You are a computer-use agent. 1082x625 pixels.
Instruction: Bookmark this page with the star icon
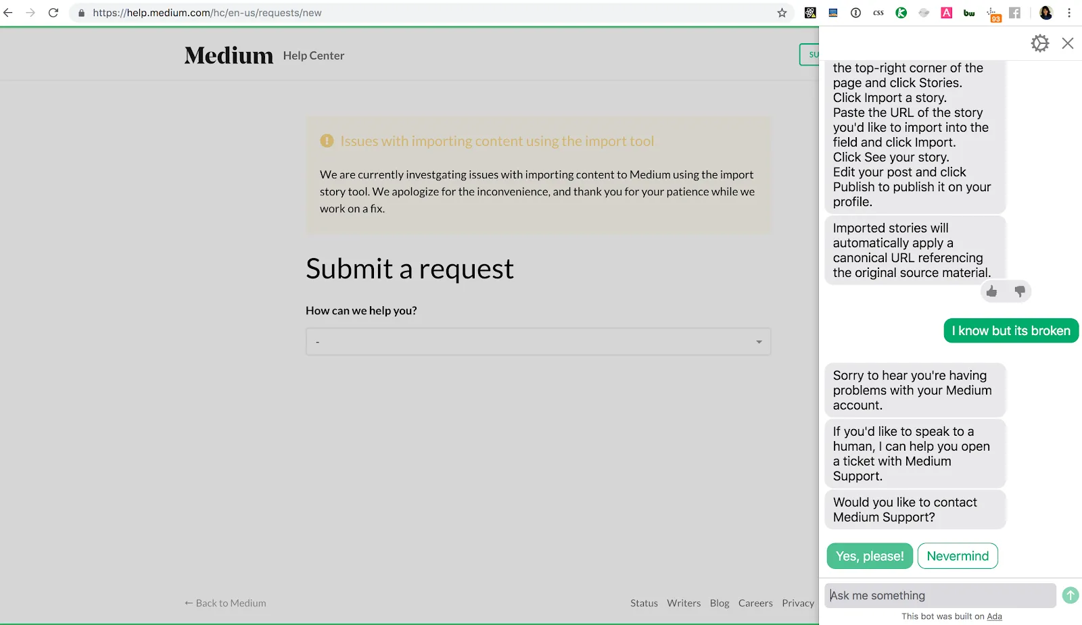coord(782,13)
